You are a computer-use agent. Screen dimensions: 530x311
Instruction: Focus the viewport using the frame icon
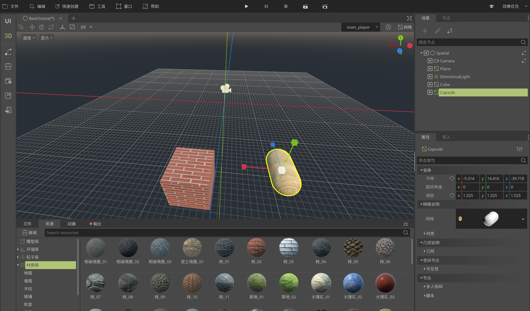tap(409, 18)
